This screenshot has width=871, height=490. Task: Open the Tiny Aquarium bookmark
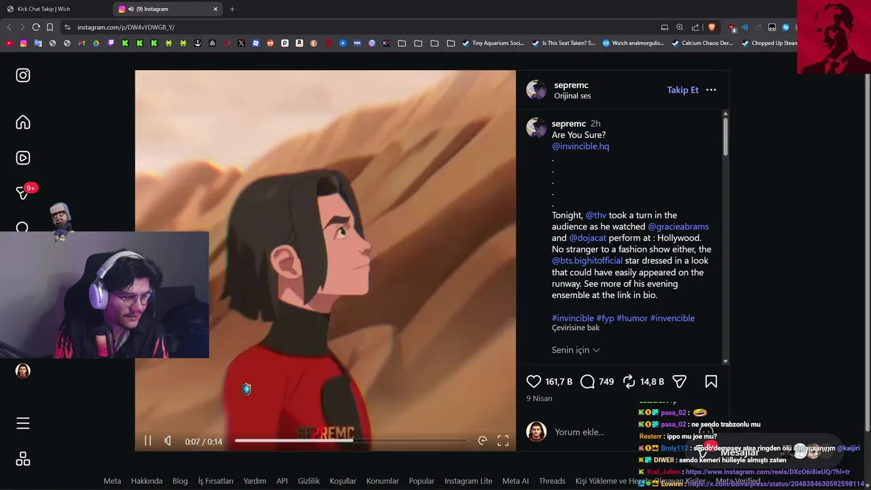pyautogui.click(x=493, y=43)
